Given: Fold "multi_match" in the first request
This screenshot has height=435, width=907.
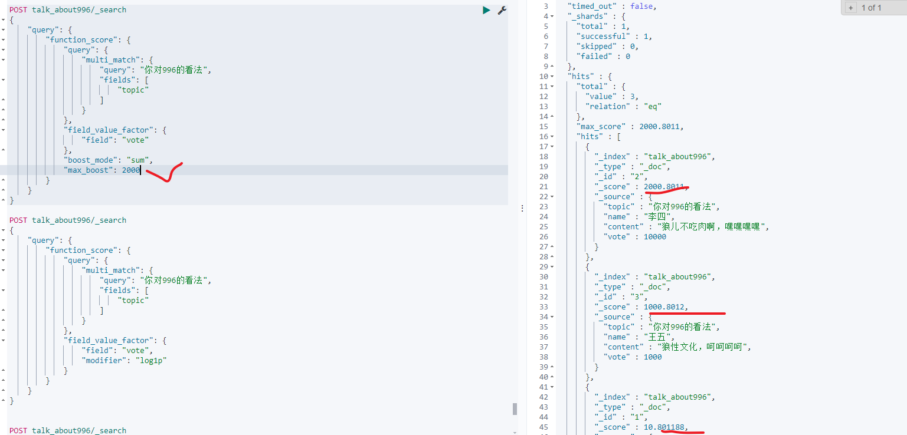Looking at the screenshot, I should (3, 60).
